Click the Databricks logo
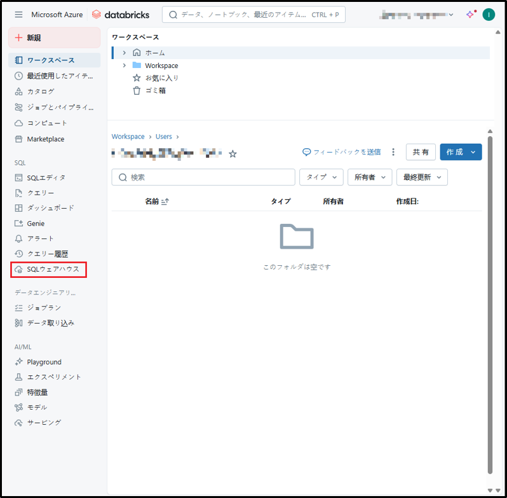This screenshot has height=498, width=507. pos(120,15)
